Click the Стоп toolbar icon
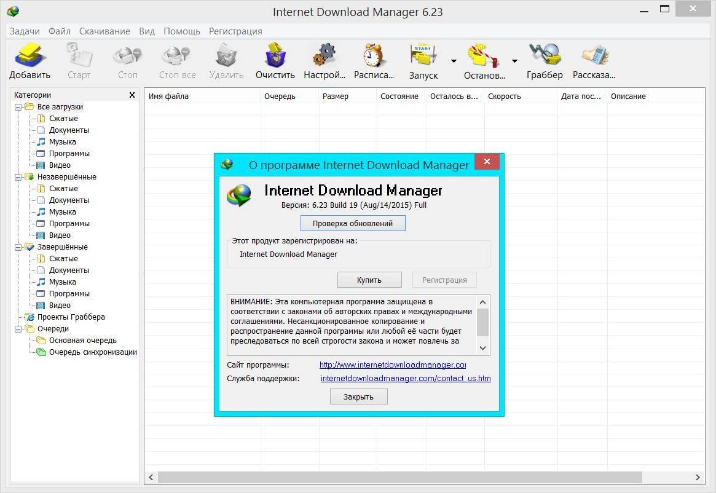Screen dimensions: 716x493 pos(127,55)
